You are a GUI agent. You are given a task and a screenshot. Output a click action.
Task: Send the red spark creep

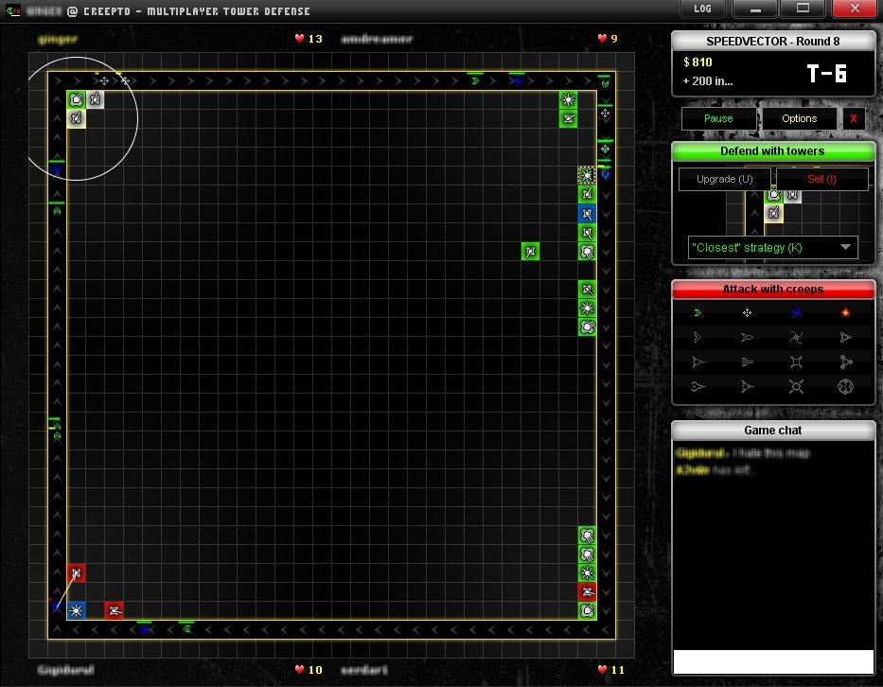(845, 311)
